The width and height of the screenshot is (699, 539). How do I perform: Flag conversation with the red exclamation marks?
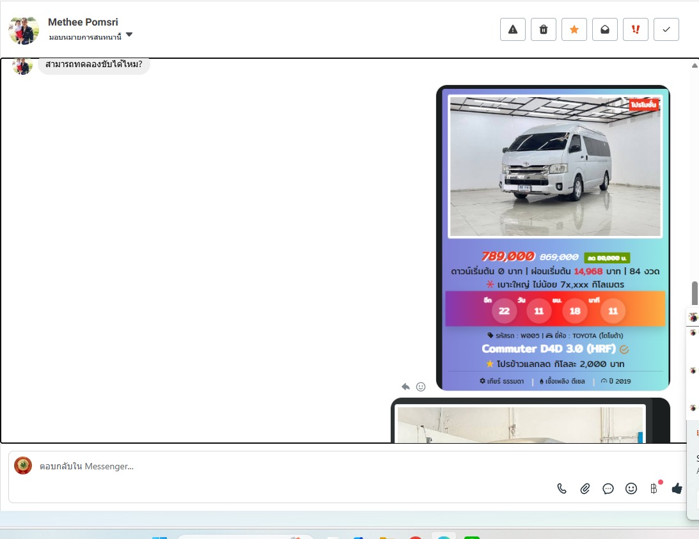click(635, 29)
